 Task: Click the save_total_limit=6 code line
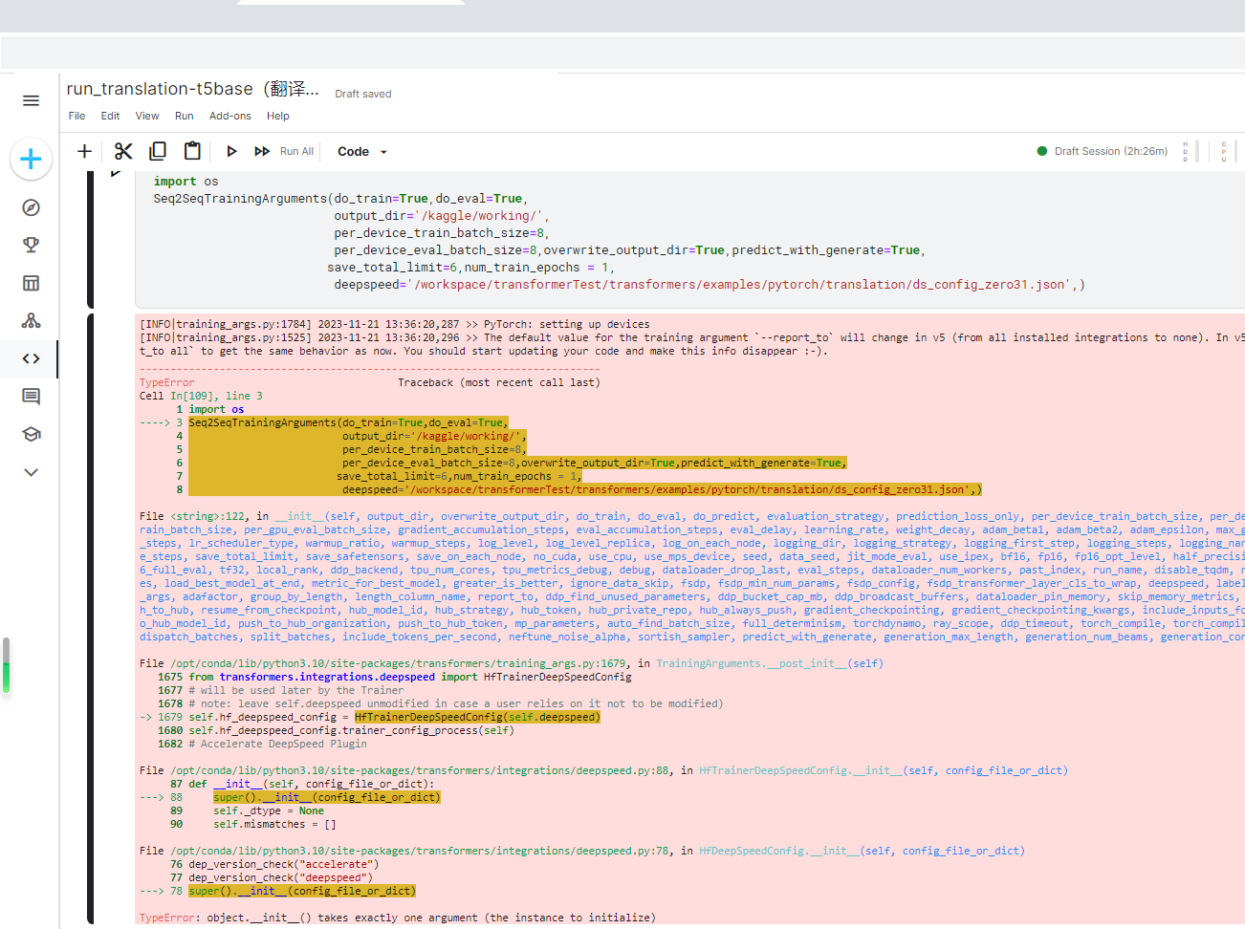(470, 268)
